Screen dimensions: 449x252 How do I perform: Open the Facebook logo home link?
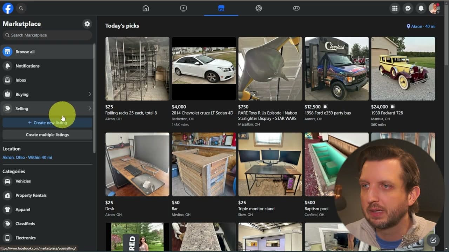point(8,8)
